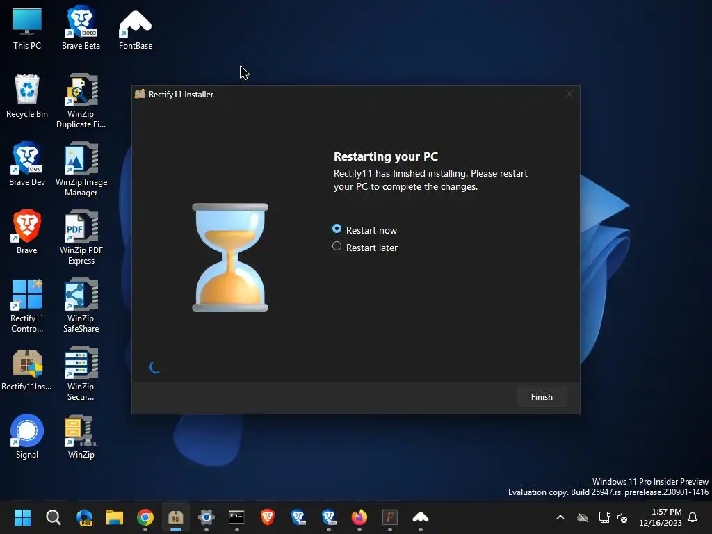Screen dimensions: 712x534
Task: Open Brave Dev from the taskbar
Action: coord(298,517)
